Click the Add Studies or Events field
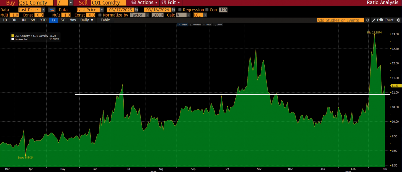Image resolution: width=402 pixels, height=172 pixels. (340, 20)
